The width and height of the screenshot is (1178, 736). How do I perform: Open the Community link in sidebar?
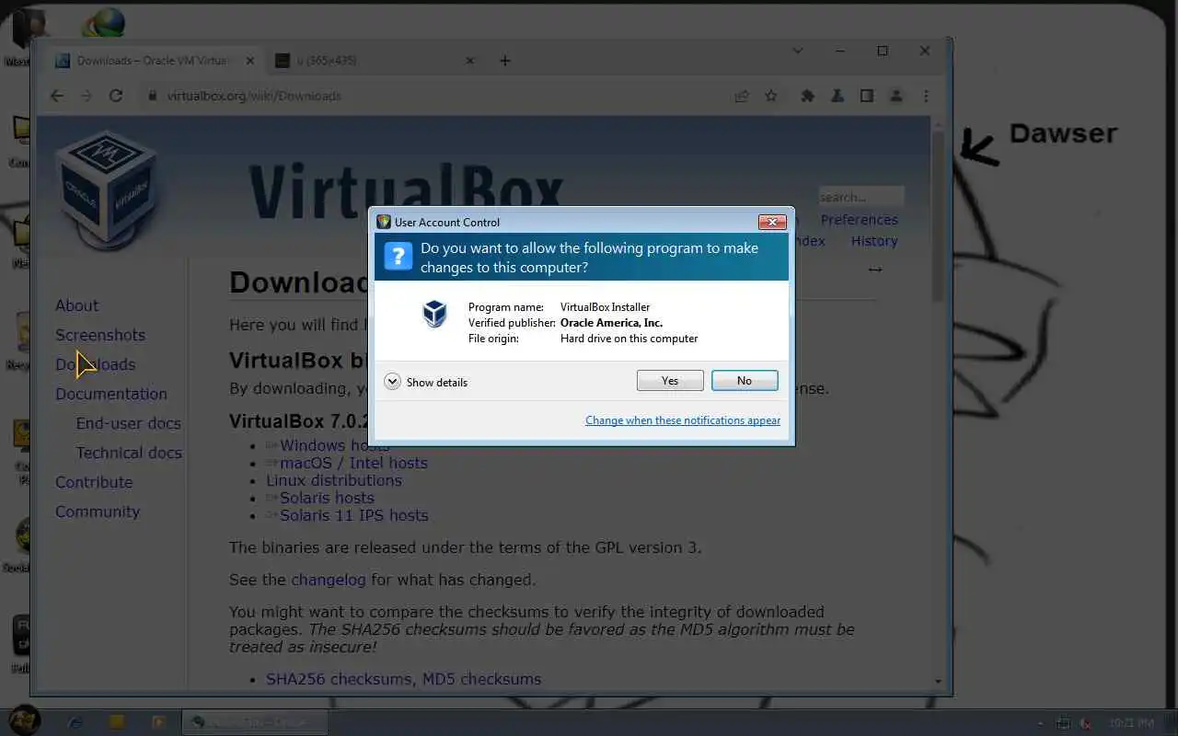(x=98, y=512)
